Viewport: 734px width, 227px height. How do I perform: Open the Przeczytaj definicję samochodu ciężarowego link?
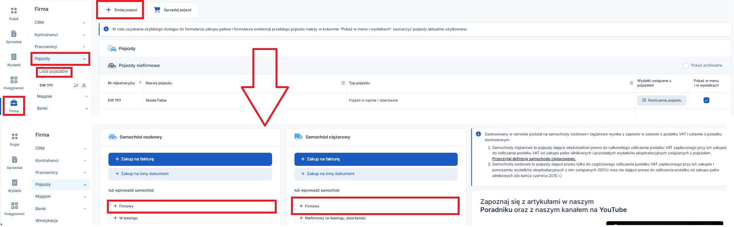(534, 159)
